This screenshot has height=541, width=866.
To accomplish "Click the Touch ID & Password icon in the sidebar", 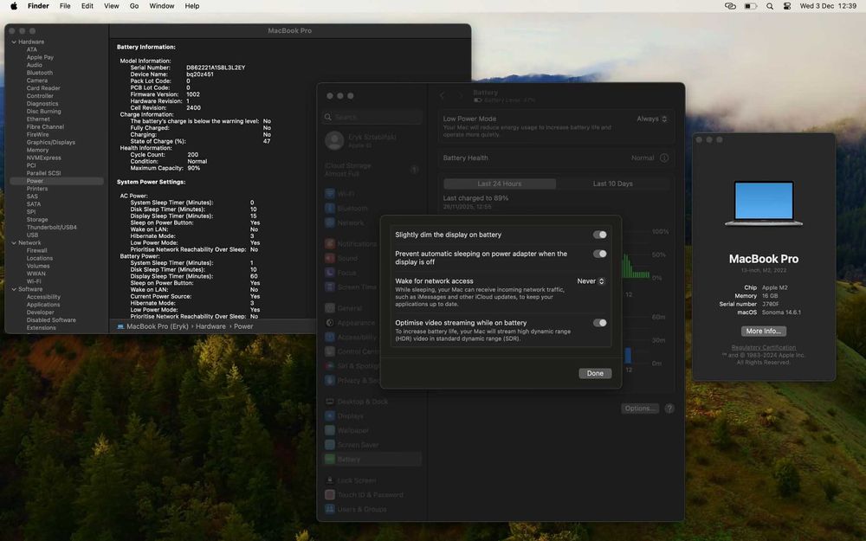I will click(x=330, y=494).
